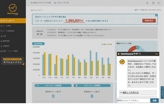Open the テストユーザー dropdown in the header

(61, 3)
